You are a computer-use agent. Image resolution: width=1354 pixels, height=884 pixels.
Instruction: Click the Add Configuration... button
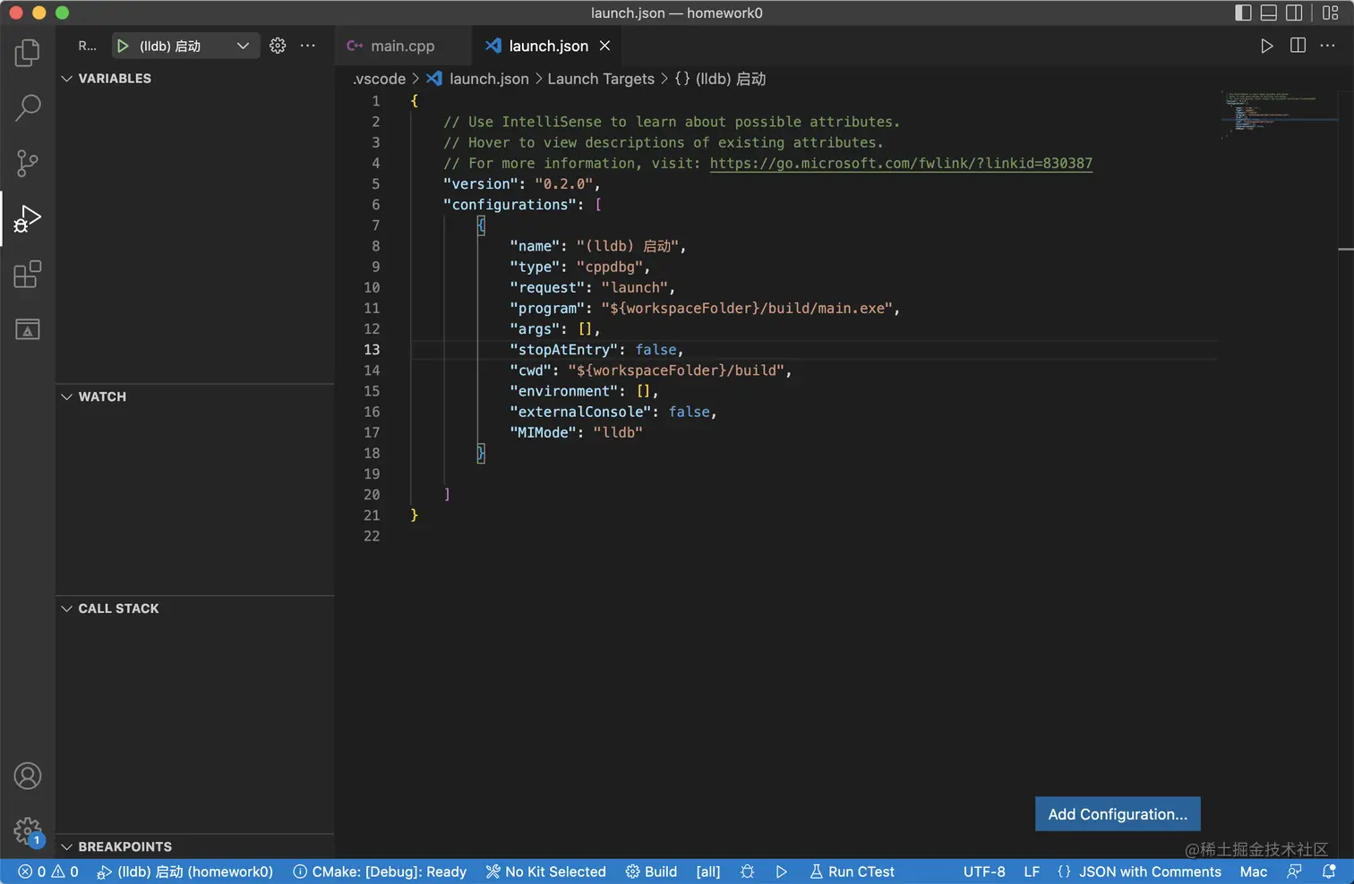tap(1117, 814)
